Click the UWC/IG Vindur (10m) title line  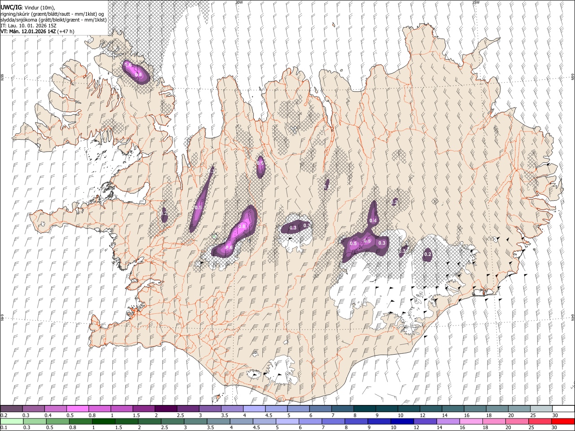(28, 8)
